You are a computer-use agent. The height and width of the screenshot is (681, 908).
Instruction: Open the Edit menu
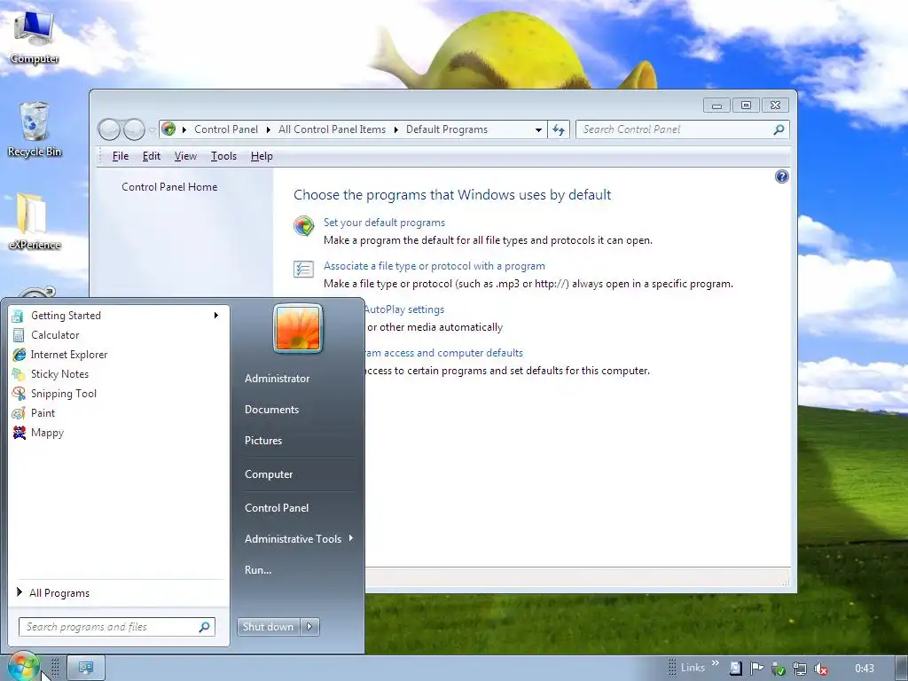coord(151,156)
